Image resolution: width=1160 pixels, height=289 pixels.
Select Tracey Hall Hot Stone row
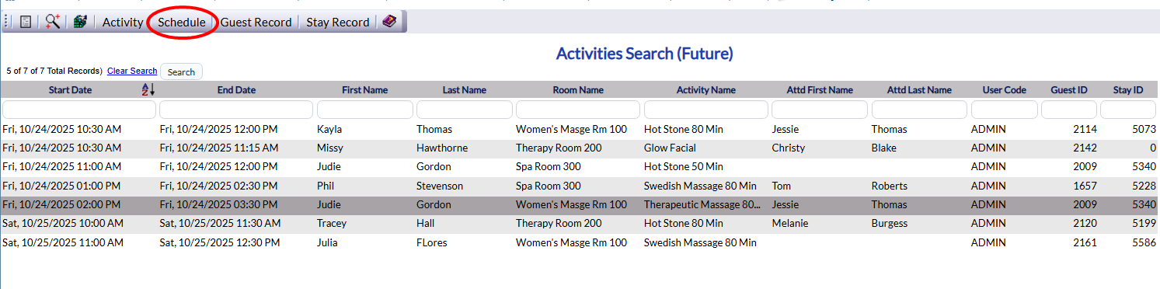(x=580, y=224)
